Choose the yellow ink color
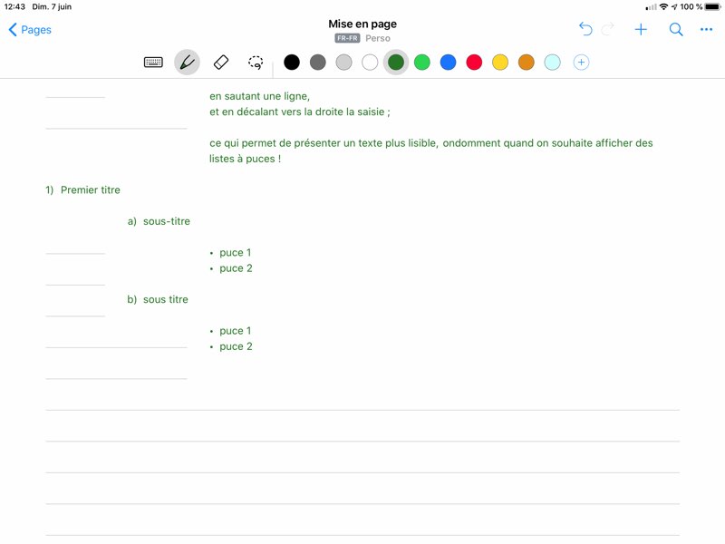The image size is (725, 544). (x=500, y=63)
